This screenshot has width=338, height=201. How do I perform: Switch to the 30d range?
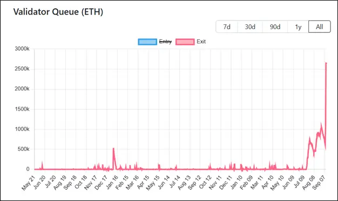[x=250, y=27]
